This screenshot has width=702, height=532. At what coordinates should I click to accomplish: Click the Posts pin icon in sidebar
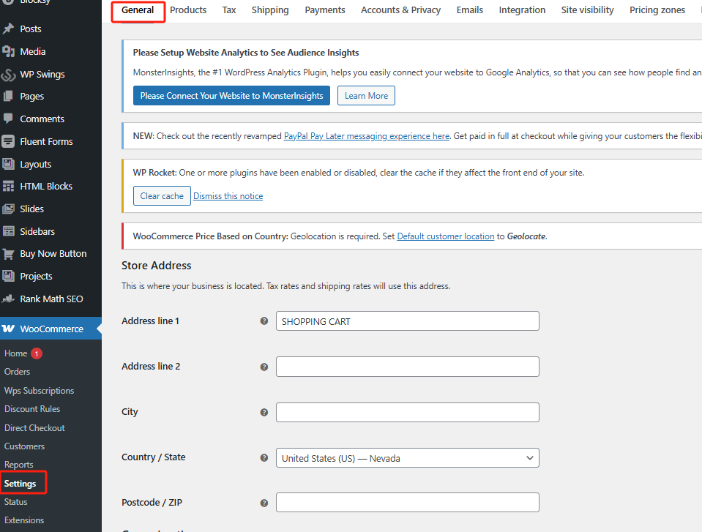point(9,29)
